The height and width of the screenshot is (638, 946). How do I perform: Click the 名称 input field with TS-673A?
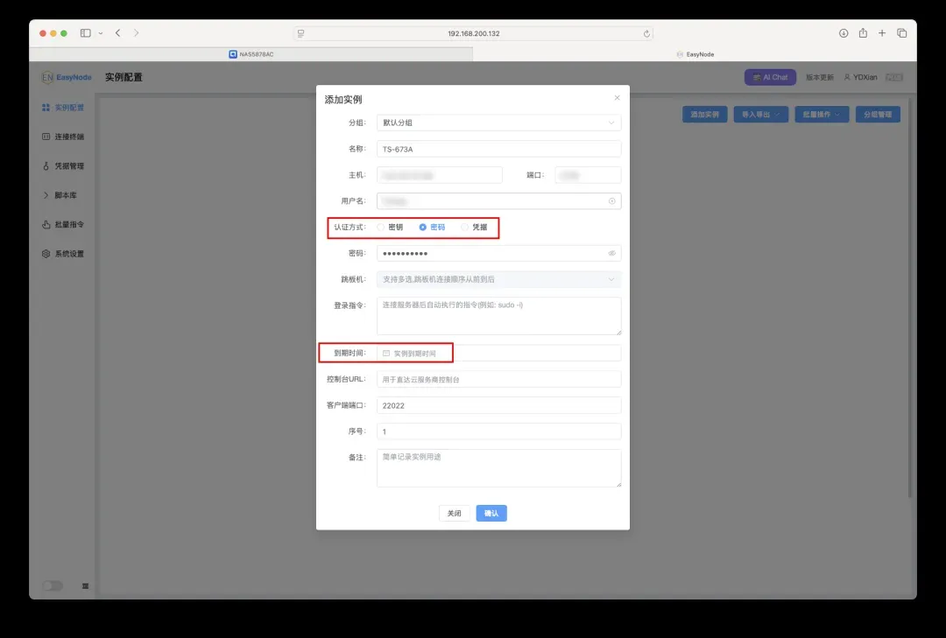pos(498,150)
